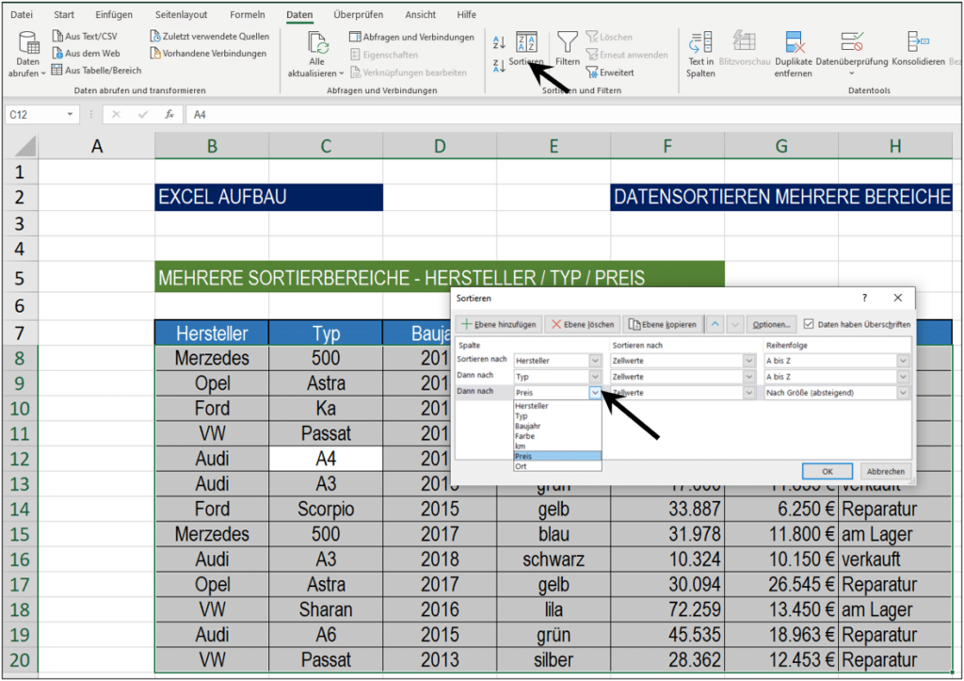
Task: Open the Typ column dropdown
Action: tap(595, 377)
